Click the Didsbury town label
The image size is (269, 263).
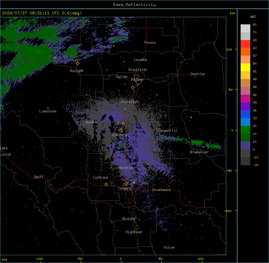(119, 135)
